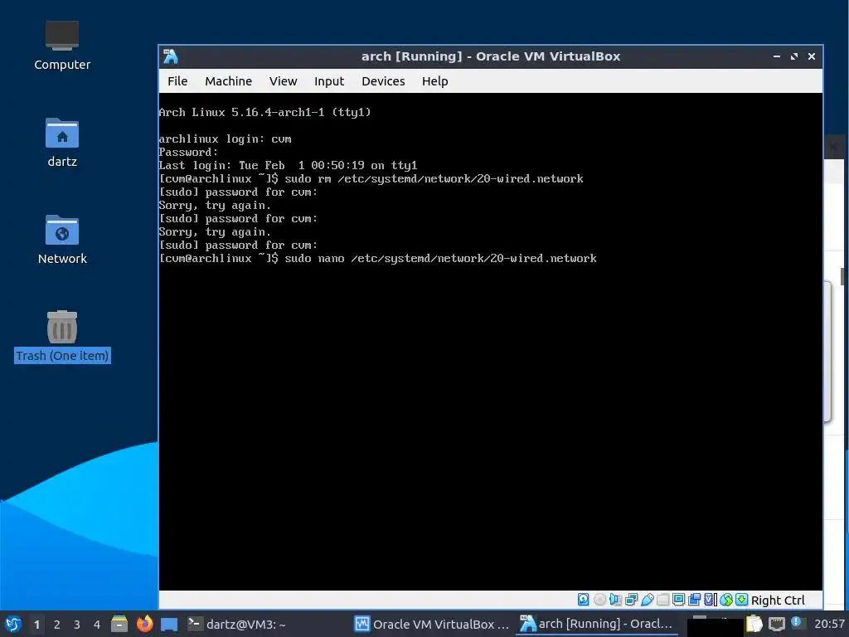Screen dimensions: 849x637
Task: Click the 'archlinux login: cvm' line
Action: pos(225,139)
